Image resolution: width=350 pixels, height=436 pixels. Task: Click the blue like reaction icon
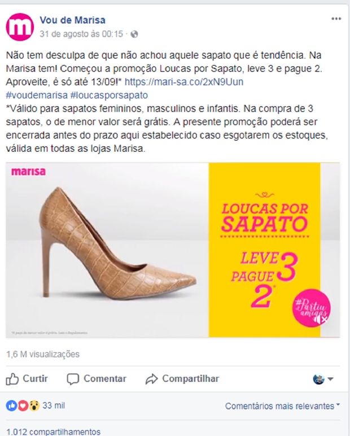[11, 406]
